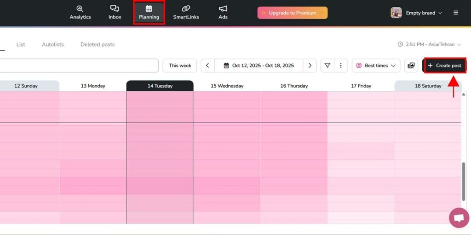Expand the Empty brand account dropdown
The image size is (471, 235).
pos(417,13)
